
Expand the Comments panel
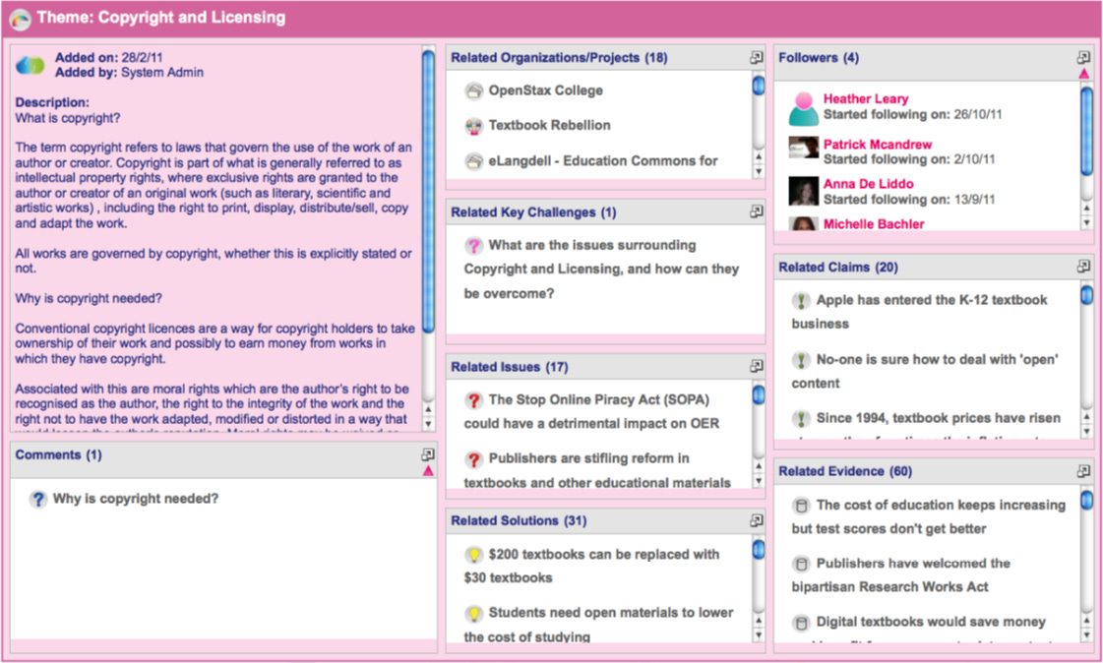coord(428,454)
